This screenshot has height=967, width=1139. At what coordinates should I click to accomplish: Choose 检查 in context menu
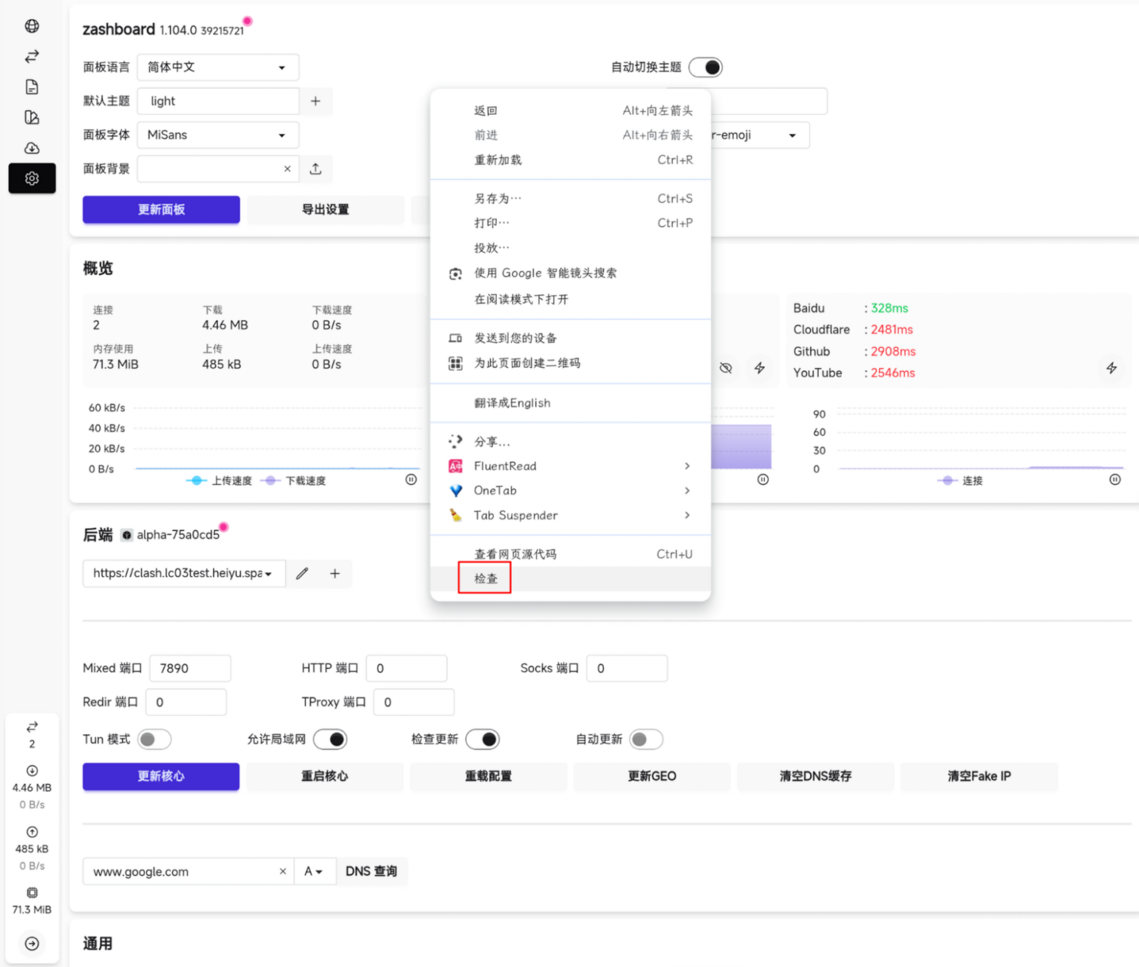click(571, 579)
